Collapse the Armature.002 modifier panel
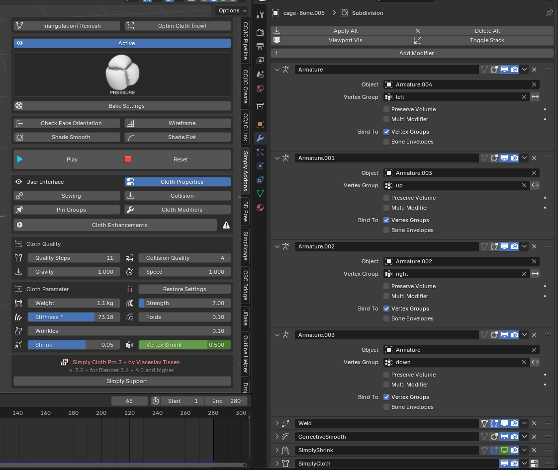This screenshot has height=470, width=558. 278,246
